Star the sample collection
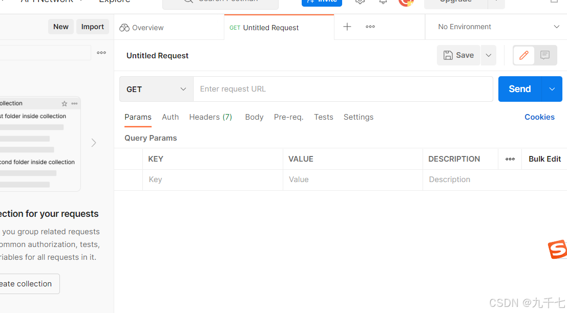 [65, 104]
